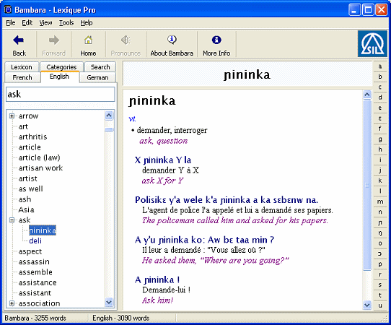Click the entry pane scrollbar thumb
Viewport: 391px width, 325px height.
point(367,185)
